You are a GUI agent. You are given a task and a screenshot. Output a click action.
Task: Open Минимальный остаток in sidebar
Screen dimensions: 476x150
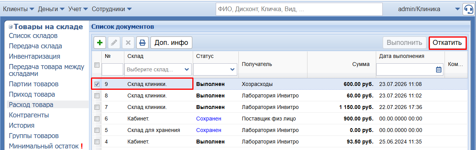click(44, 146)
